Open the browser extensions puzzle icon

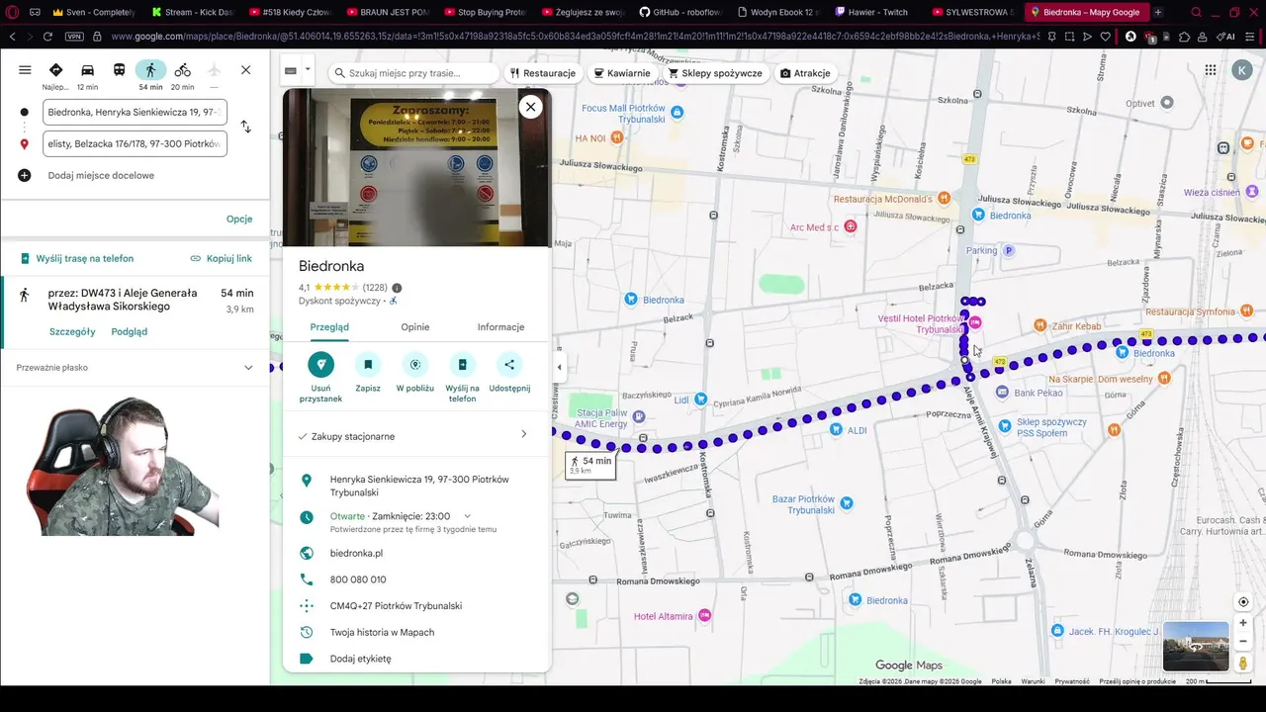coord(1184,37)
